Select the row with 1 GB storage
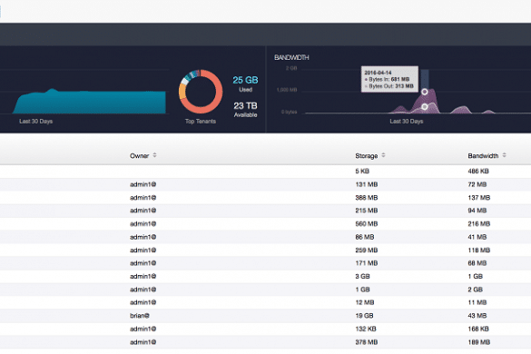The width and height of the screenshot is (531, 354). click(x=265, y=290)
